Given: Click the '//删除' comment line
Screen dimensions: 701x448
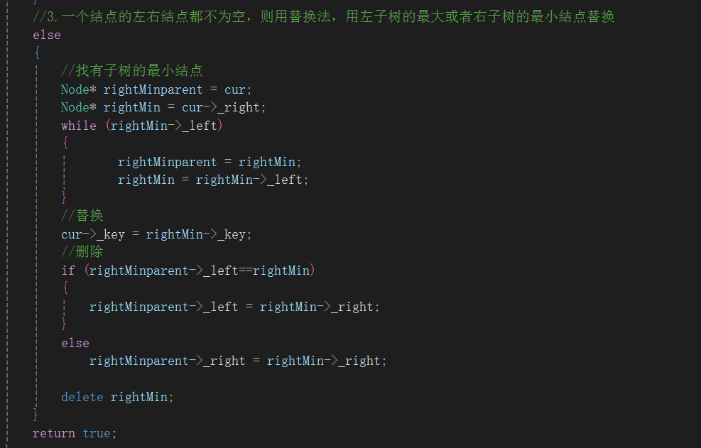Looking at the screenshot, I should [x=82, y=252].
